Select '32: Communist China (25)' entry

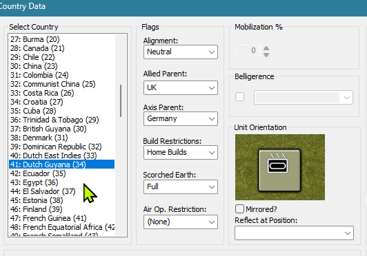point(62,84)
